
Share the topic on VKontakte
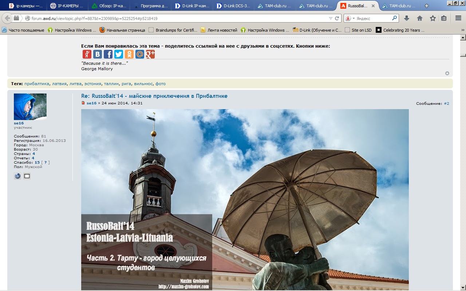pos(98,54)
